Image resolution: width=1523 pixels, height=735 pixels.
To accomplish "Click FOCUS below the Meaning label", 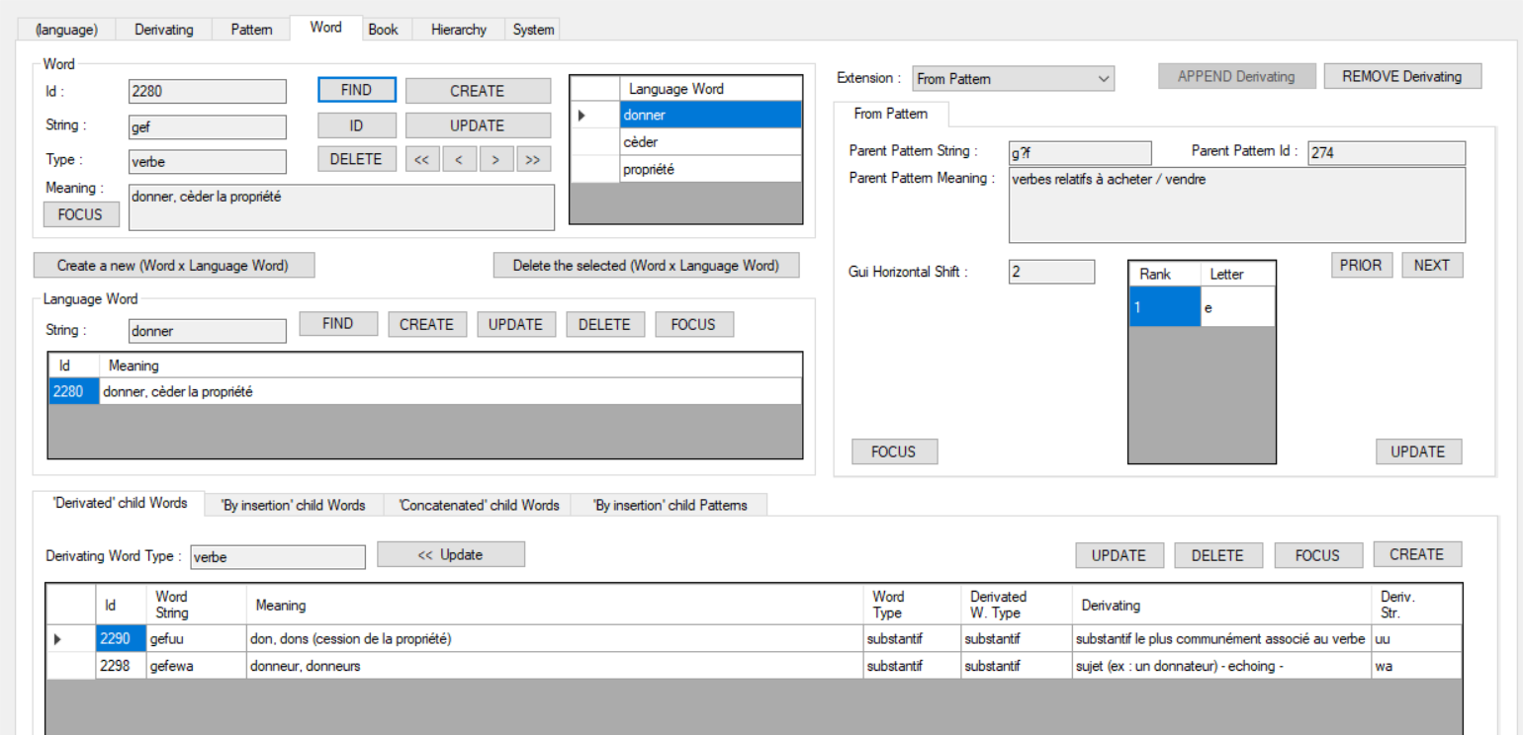I will (x=81, y=214).
